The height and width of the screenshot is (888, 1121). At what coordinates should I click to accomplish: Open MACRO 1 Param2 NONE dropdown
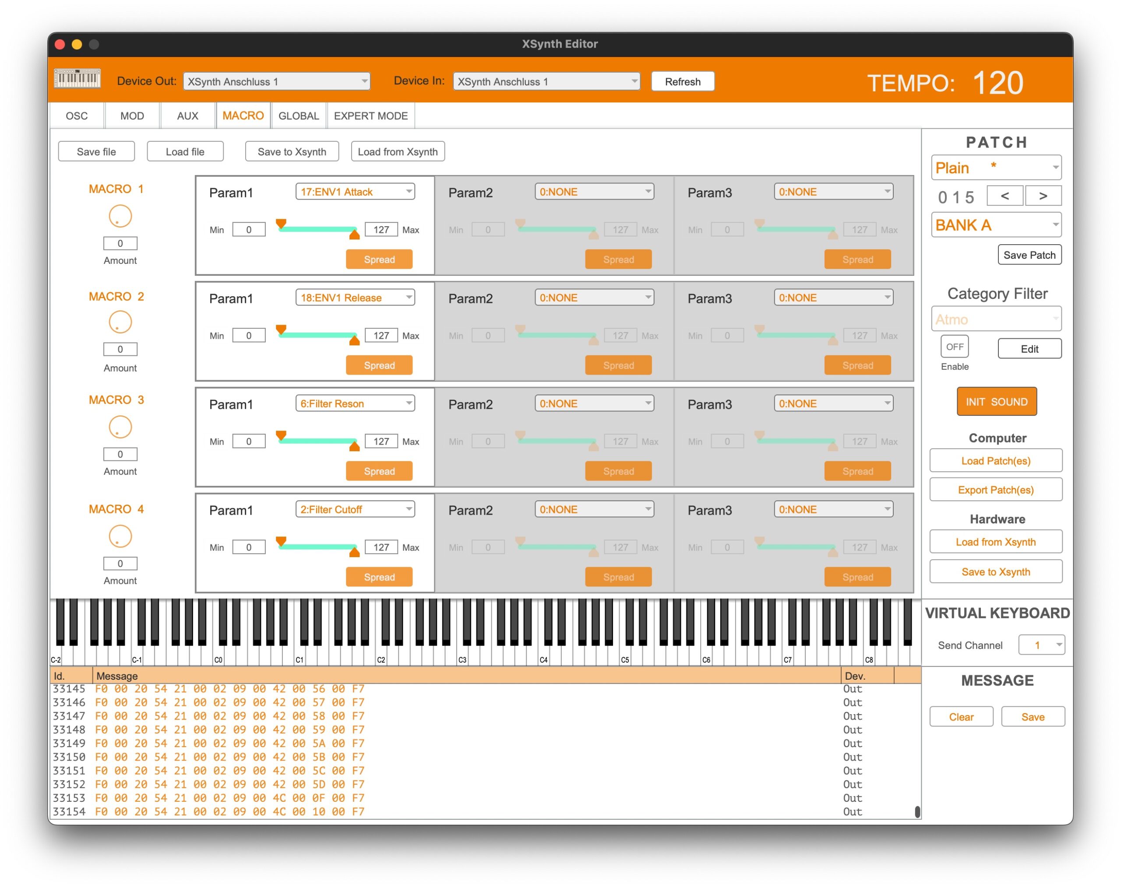pos(594,192)
